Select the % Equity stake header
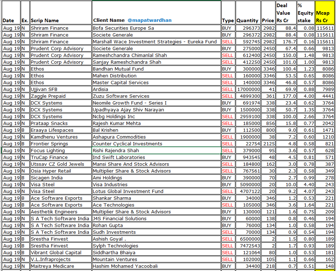Screen dimensions: 336x271 [x=306, y=13]
